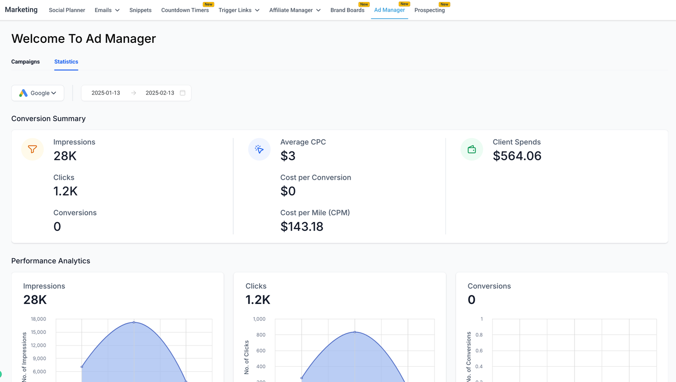Click the blue cursor Average CPC icon
This screenshot has width=676, height=382.
click(259, 149)
